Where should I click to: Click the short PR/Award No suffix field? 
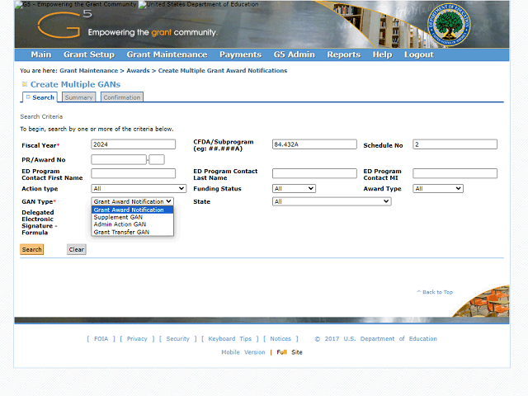[x=157, y=159]
